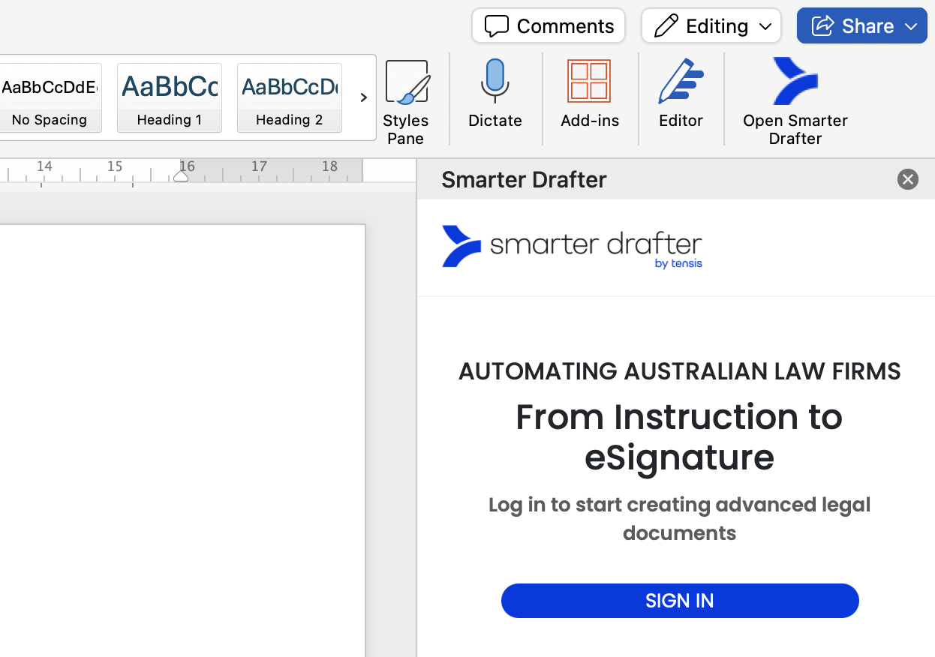The height and width of the screenshot is (657, 935).
Task: Select the right indent marker on the ruler
Action: (181, 175)
